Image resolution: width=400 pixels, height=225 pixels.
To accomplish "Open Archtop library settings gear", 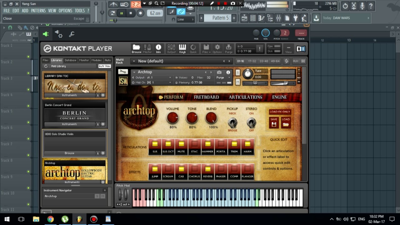I will [103, 182].
